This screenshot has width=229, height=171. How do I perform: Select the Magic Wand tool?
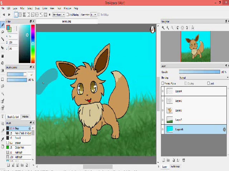click(3, 93)
